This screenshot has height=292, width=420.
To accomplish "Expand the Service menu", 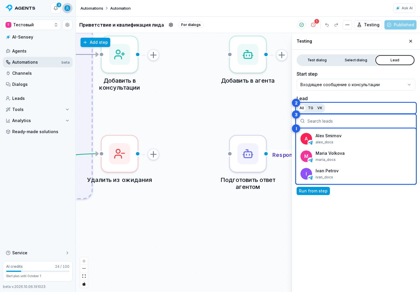I will [38, 253].
